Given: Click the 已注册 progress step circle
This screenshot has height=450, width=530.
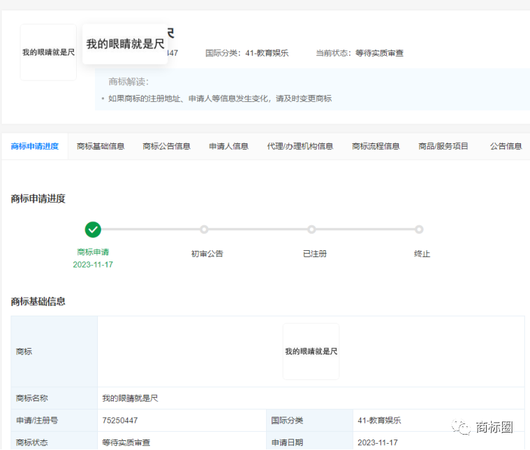Looking at the screenshot, I should pos(311,229).
